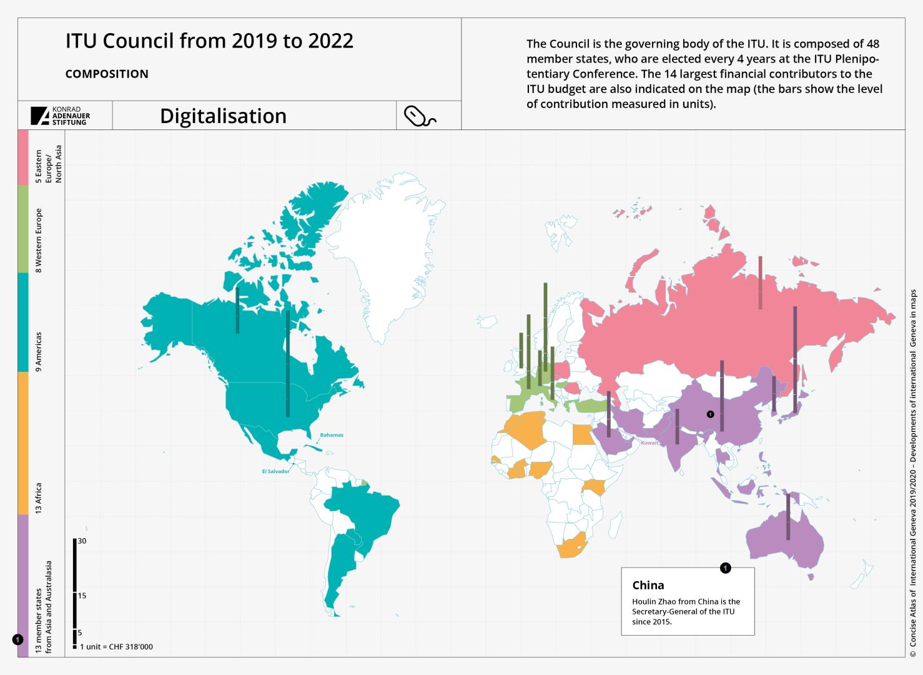Select the orange Africa legend bar

(23, 443)
